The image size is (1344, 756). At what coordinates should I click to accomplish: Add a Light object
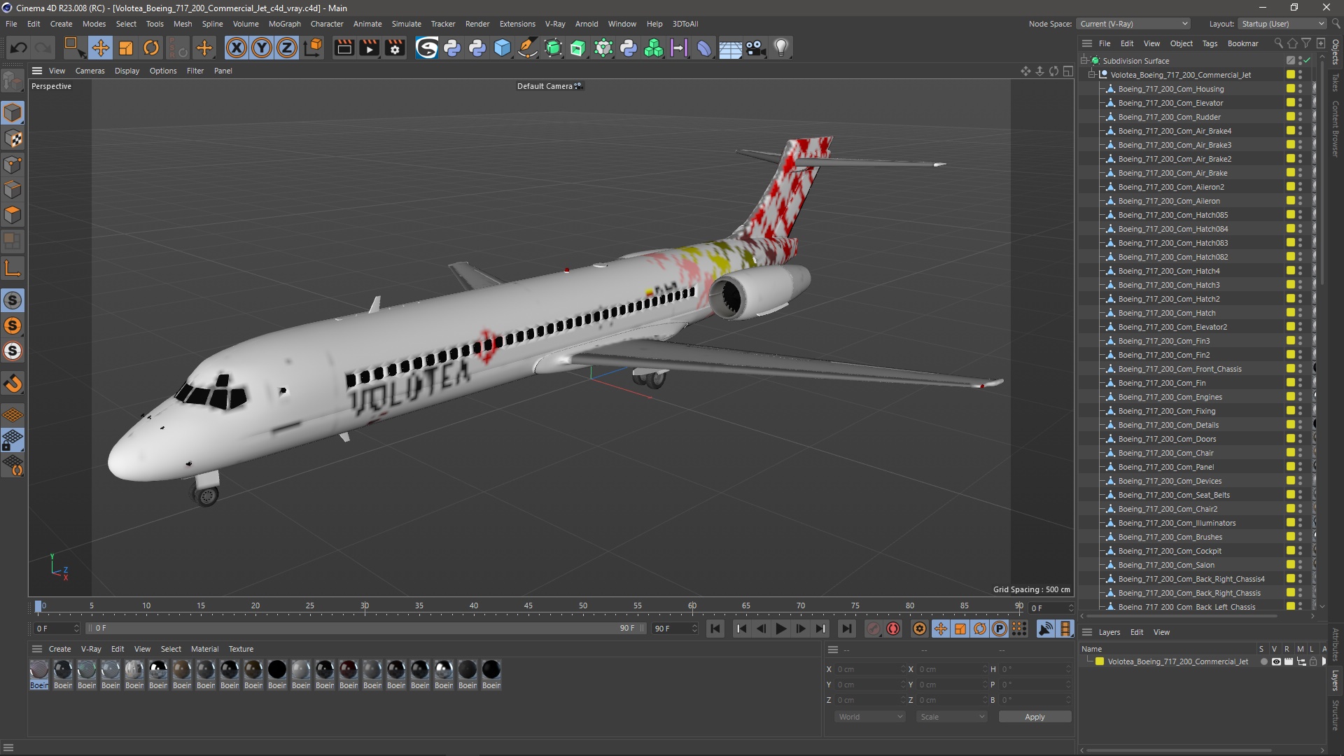tap(780, 48)
